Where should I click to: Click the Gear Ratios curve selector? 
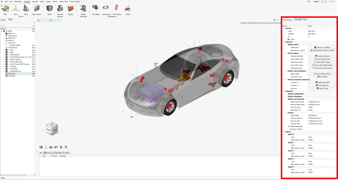click(322, 77)
